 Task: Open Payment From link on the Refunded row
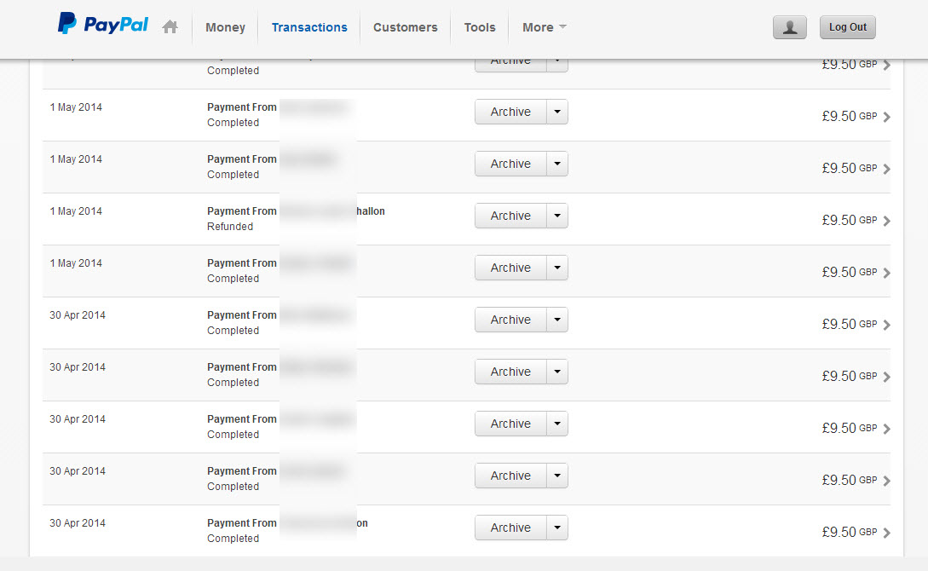pyautogui.click(x=242, y=211)
